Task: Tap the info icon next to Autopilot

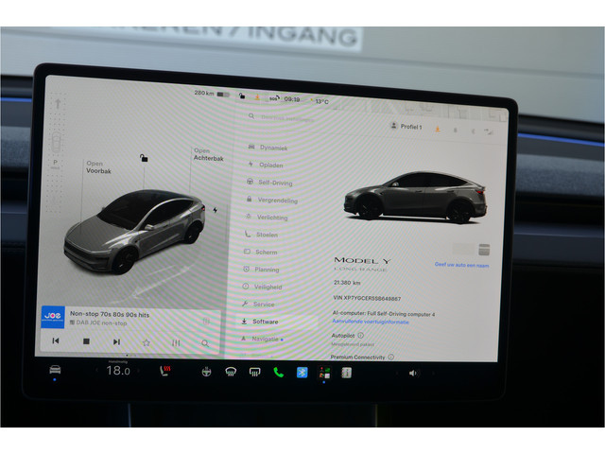Action: click(x=361, y=336)
